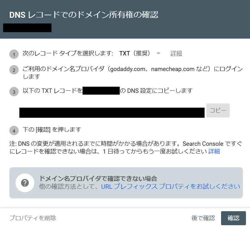
Task: Choose 後で確認 to verify later
Action: 203,218
